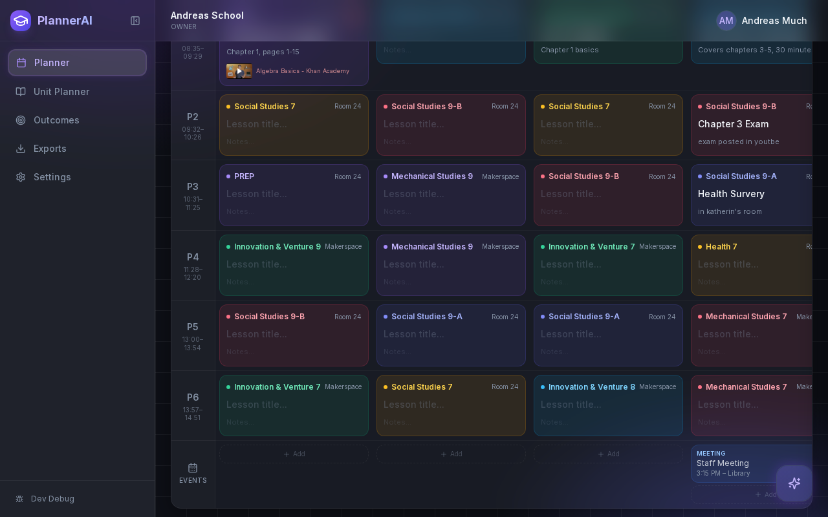This screenshot has height=517, width=828.
Task: Collapse the sidebar with the panel toggle
Action: [135, 20]
